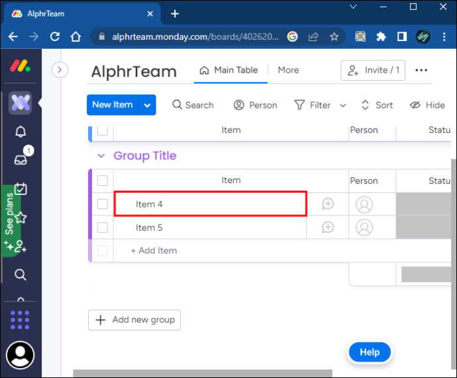Tick the checkbox for Item 4
Screen dimensions: 457x378
coord(102,204)
